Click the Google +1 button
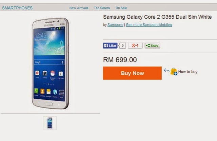Viewport: 217px width, 141px height. tap(135, 46)
